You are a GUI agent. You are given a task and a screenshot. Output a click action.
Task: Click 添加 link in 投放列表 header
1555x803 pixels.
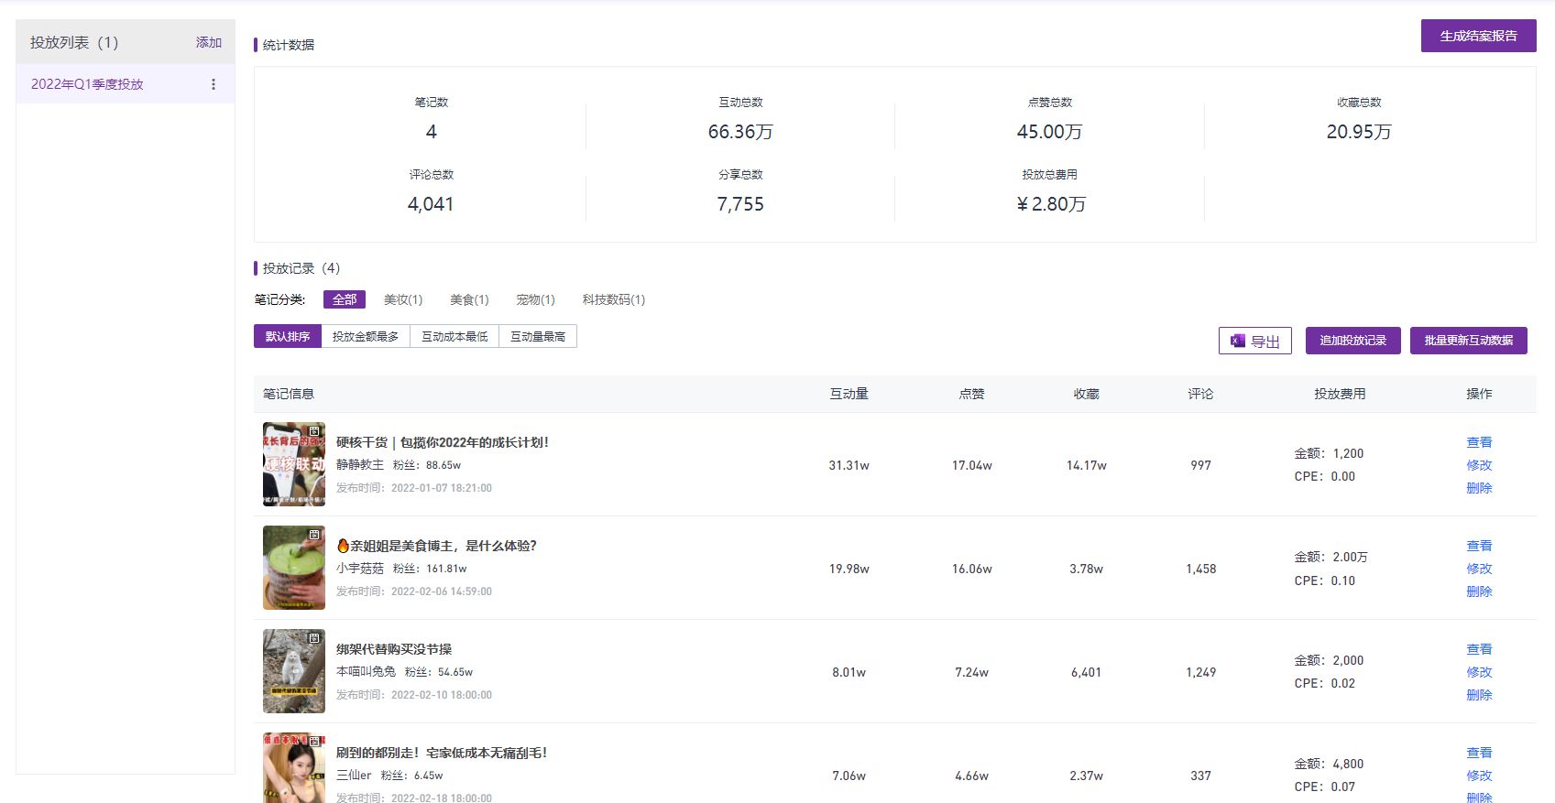tap(209, 42)
